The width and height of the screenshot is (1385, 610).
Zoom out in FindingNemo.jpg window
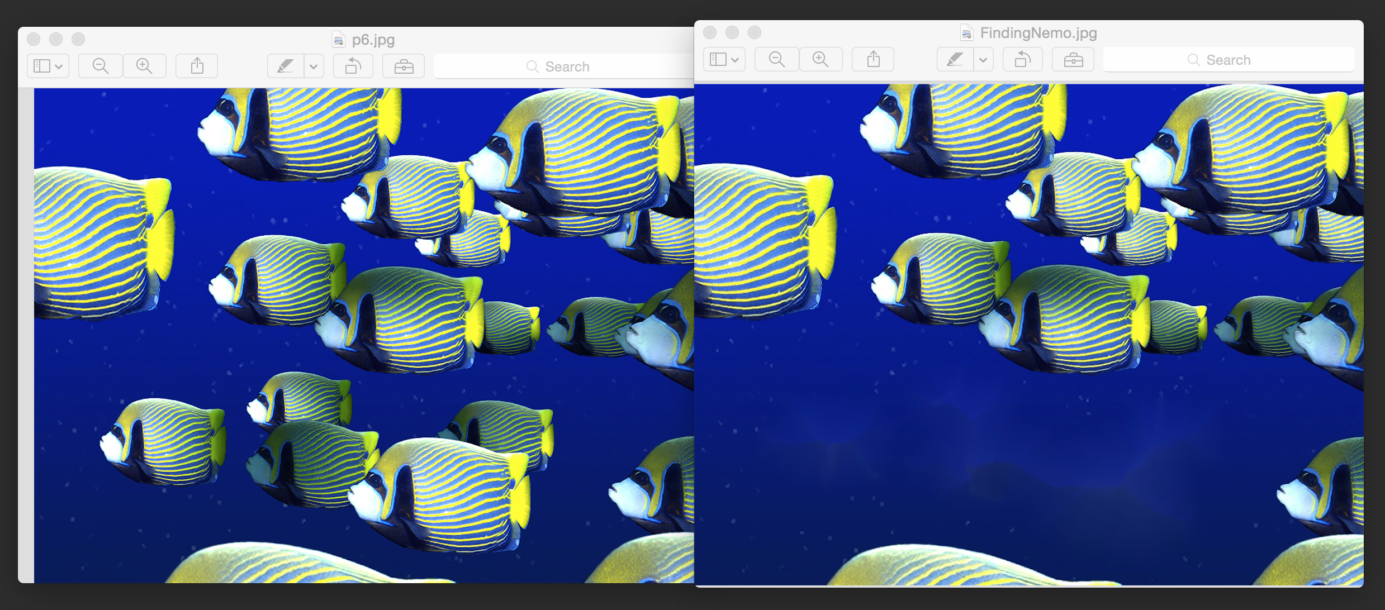[x=777, y=60]
